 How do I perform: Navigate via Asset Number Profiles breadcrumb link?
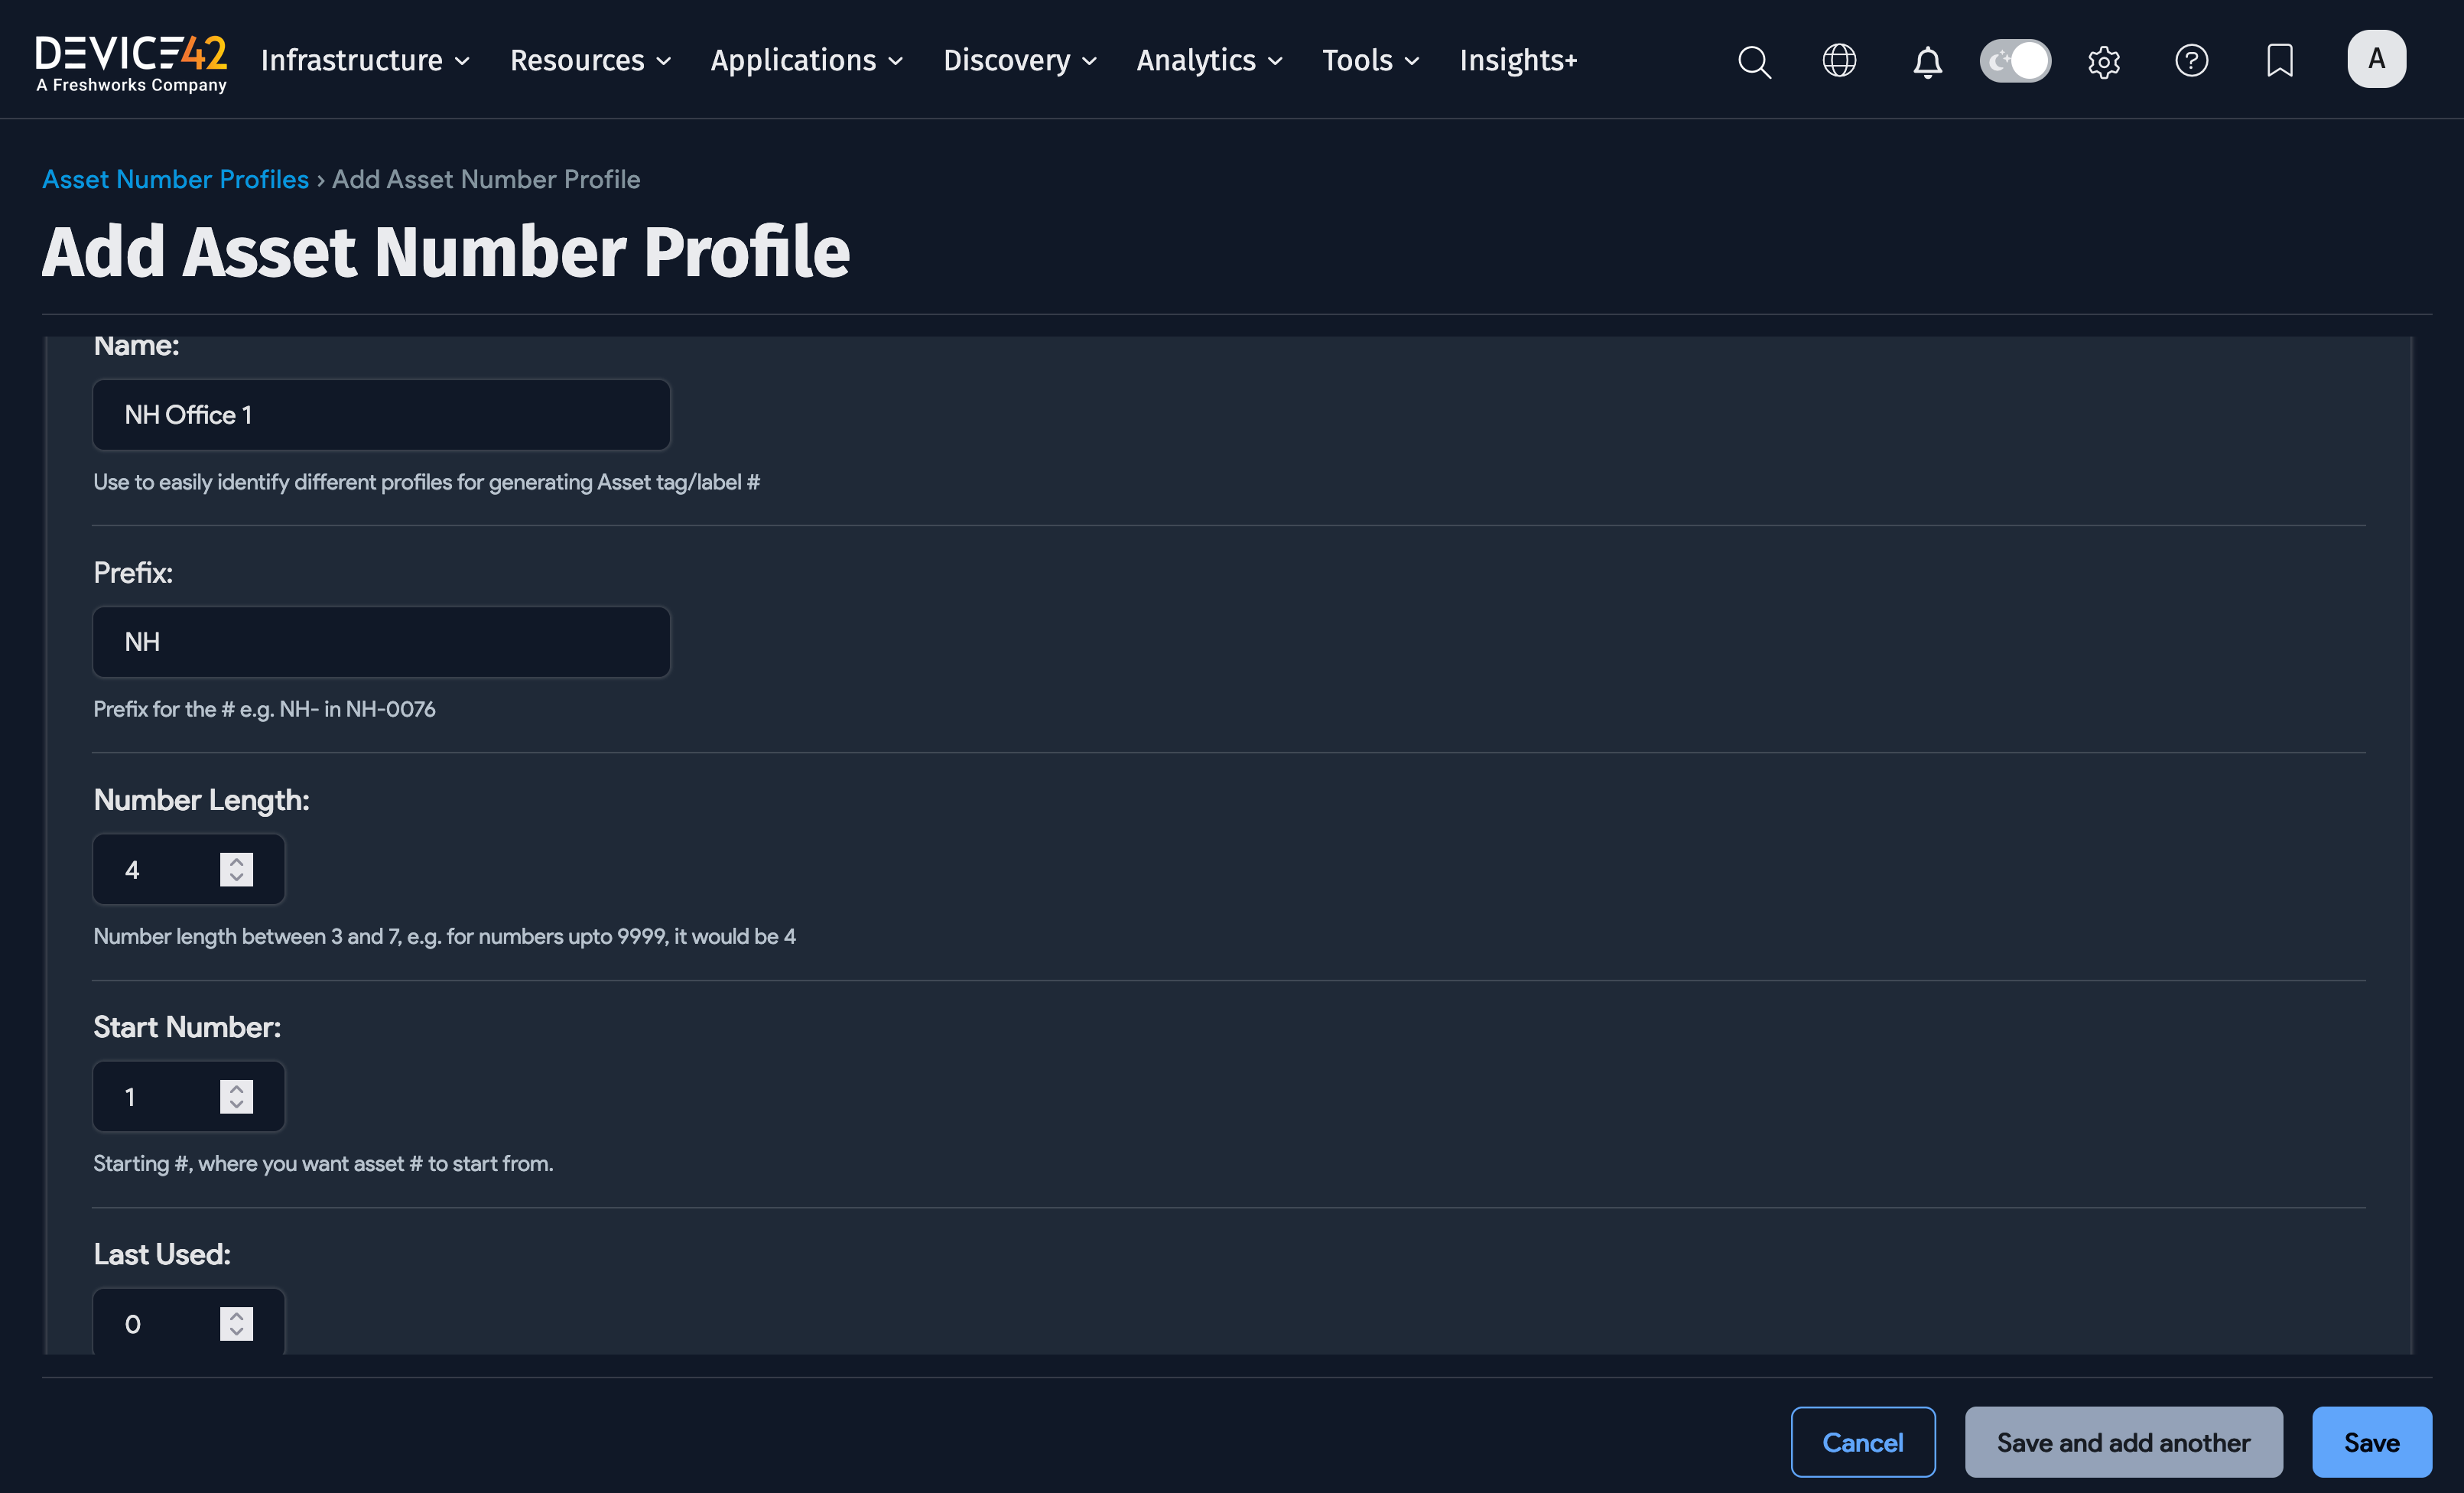coord(175,179)
